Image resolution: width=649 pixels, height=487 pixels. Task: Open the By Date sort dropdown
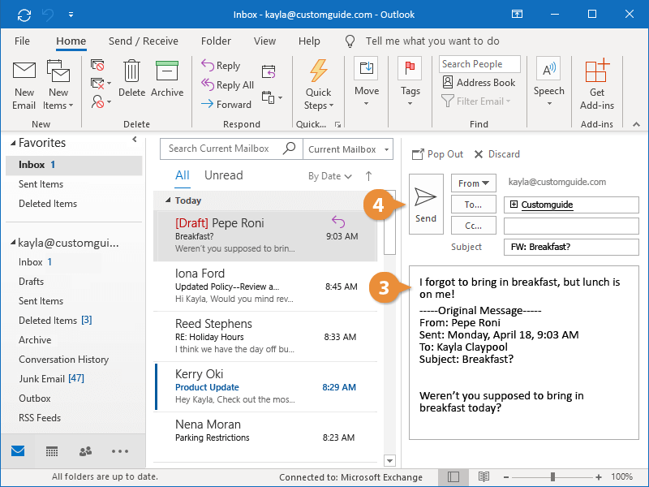[330, 176]
